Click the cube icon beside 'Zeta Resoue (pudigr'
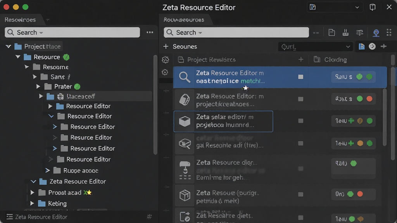The image size is (397, 223). [185, 196]
